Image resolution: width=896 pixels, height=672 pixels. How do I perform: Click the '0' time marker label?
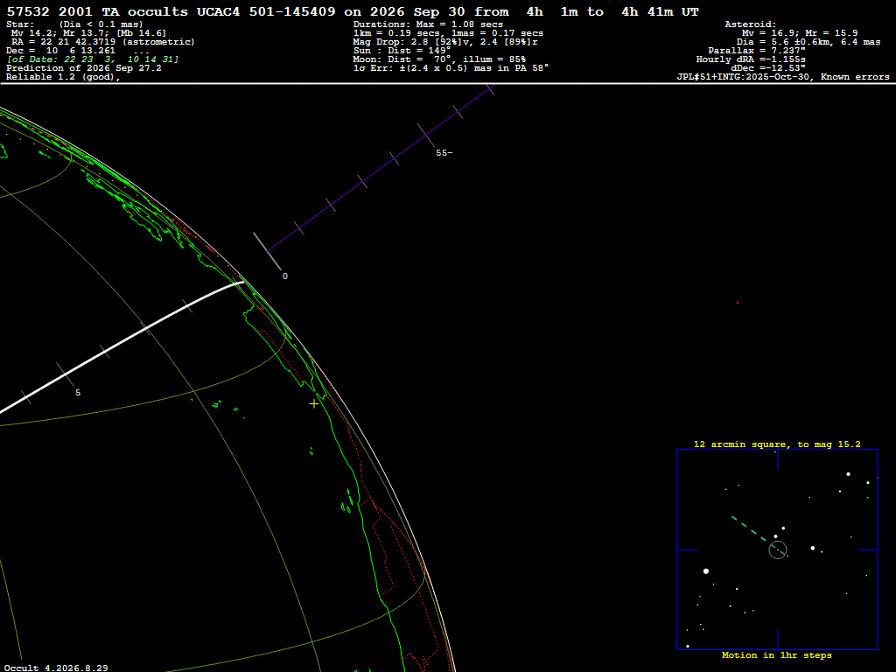pos(285,276)
